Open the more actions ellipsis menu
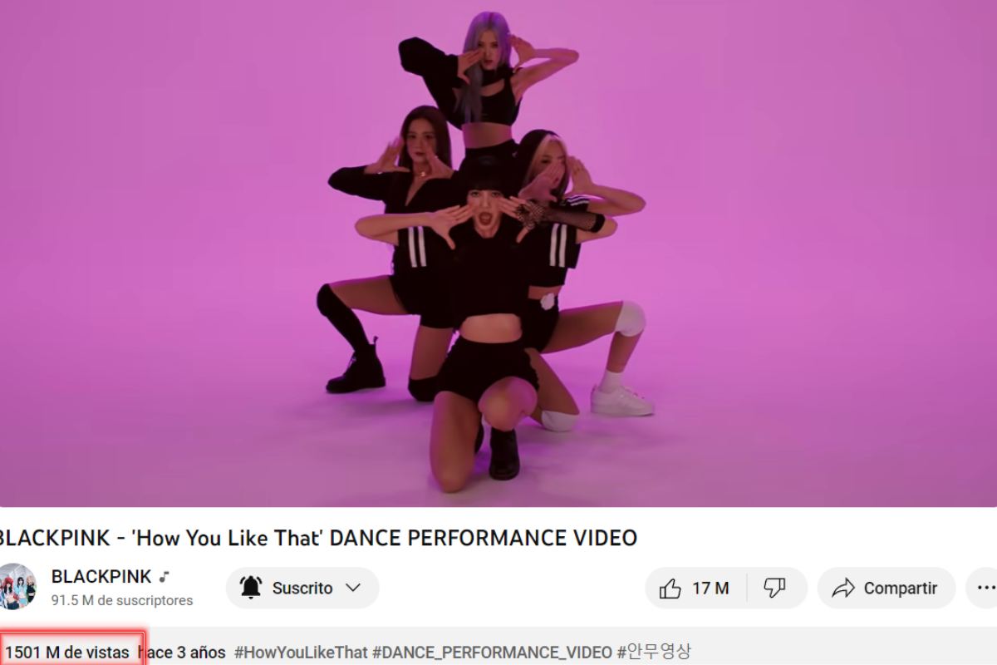 click(x=986, y=589)
